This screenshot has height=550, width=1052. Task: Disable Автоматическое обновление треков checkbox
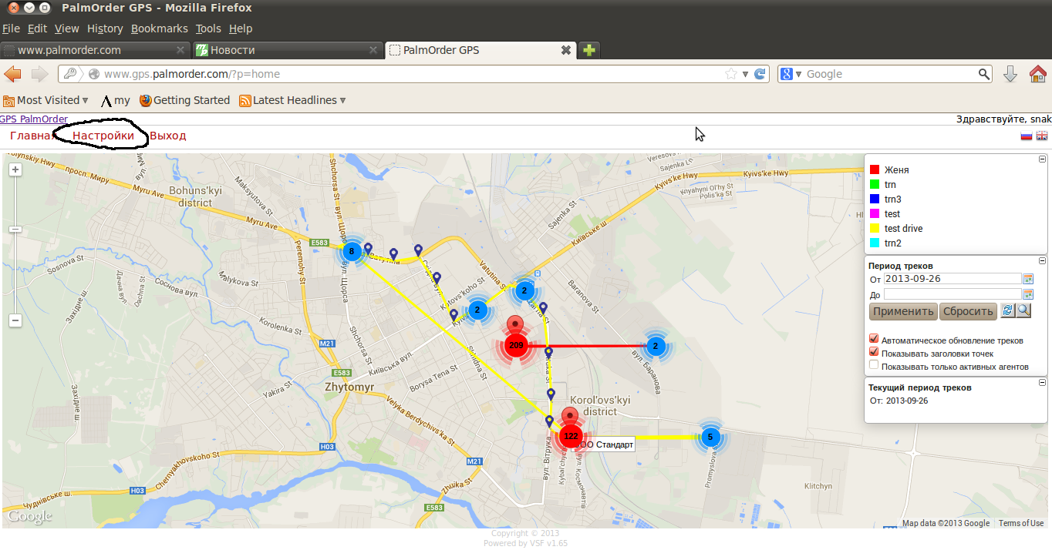pos(874,339)
